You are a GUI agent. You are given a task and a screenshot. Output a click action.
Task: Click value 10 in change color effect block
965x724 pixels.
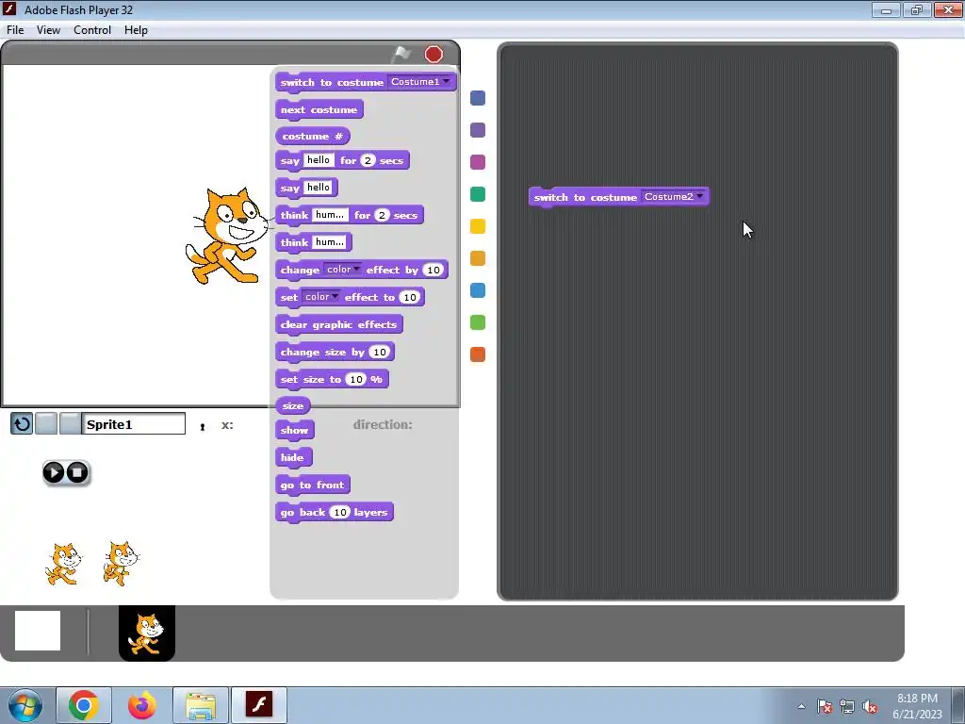click(x=433, y=270)
